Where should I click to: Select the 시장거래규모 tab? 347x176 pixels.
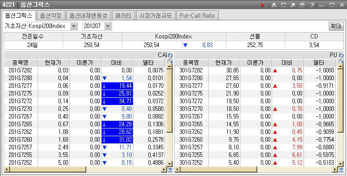pos(155,15)
